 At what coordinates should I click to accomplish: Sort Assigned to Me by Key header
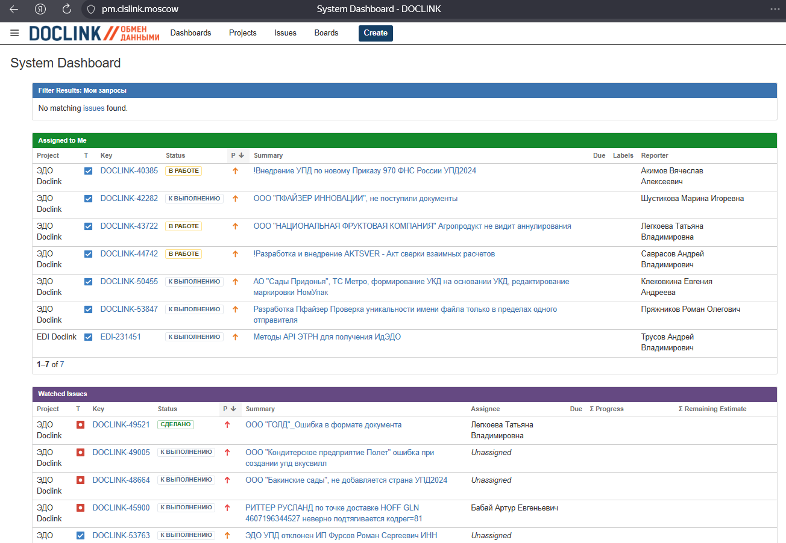(x=107, y=156)
